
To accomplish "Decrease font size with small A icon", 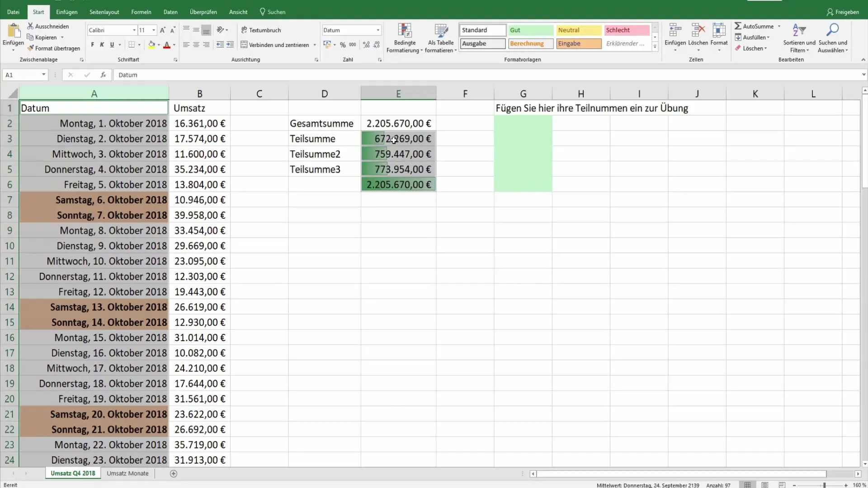I will click(173, 30).
